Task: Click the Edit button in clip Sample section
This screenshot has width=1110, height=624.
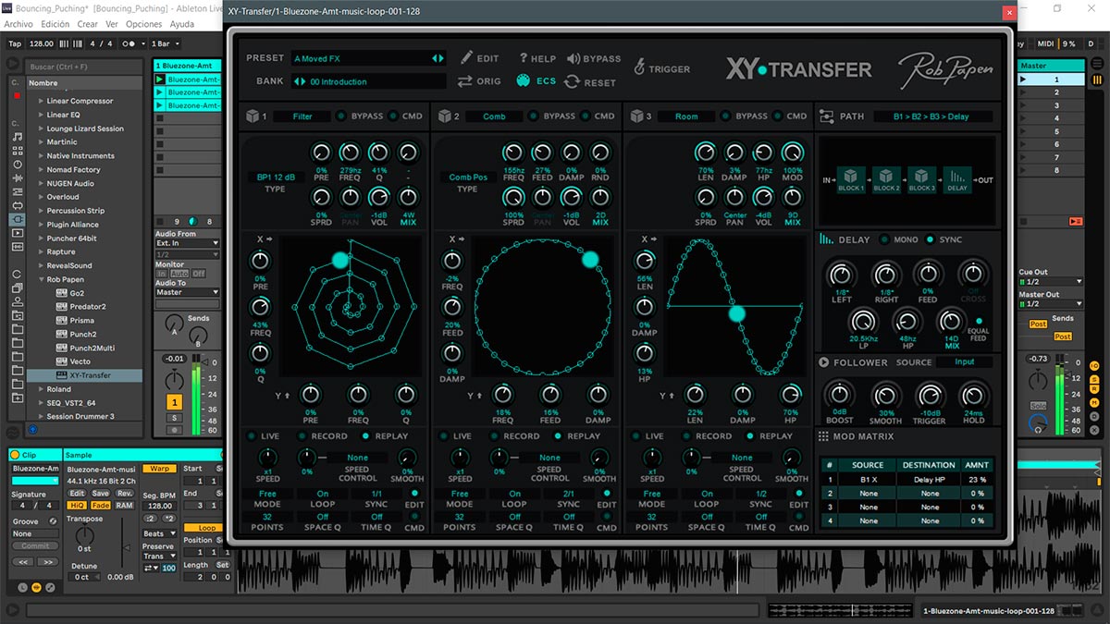Action: pos(78,493)
